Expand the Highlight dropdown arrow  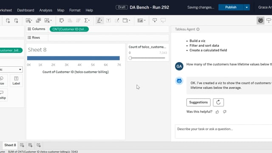click(x=102, y=20)
